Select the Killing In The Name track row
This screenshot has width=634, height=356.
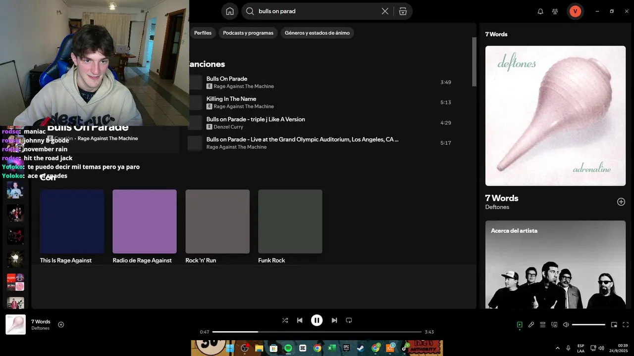pos(320,102)
